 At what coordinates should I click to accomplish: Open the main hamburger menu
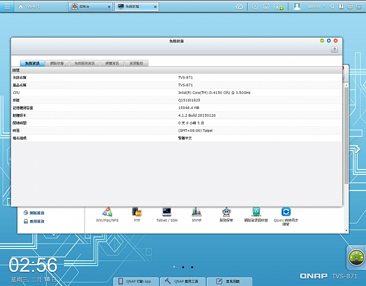[7, 6]
